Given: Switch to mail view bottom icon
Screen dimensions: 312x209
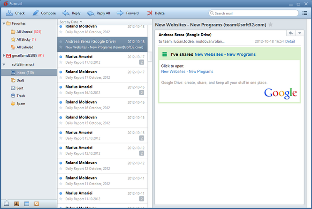Looking at the screenshot, I should tap(7, 204).
